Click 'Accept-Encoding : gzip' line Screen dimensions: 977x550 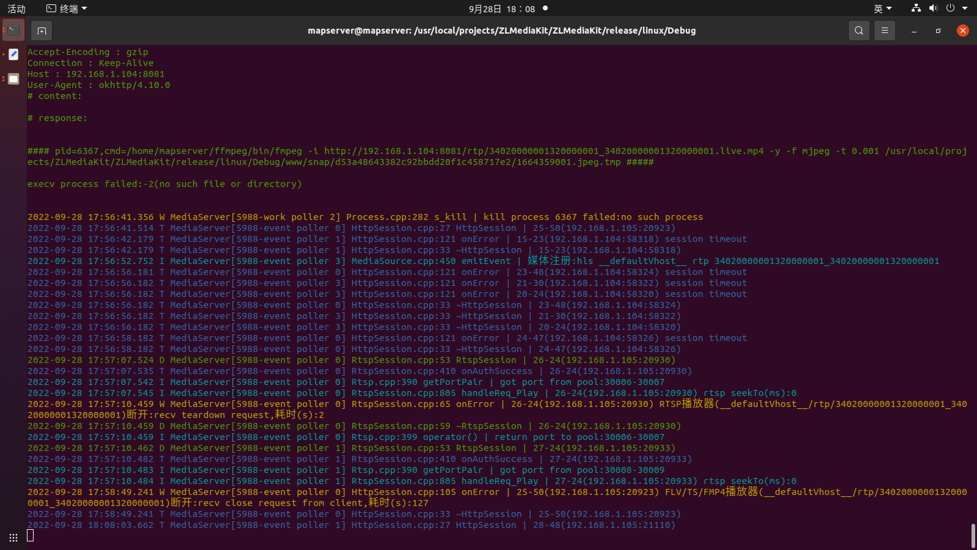(87, 52)
